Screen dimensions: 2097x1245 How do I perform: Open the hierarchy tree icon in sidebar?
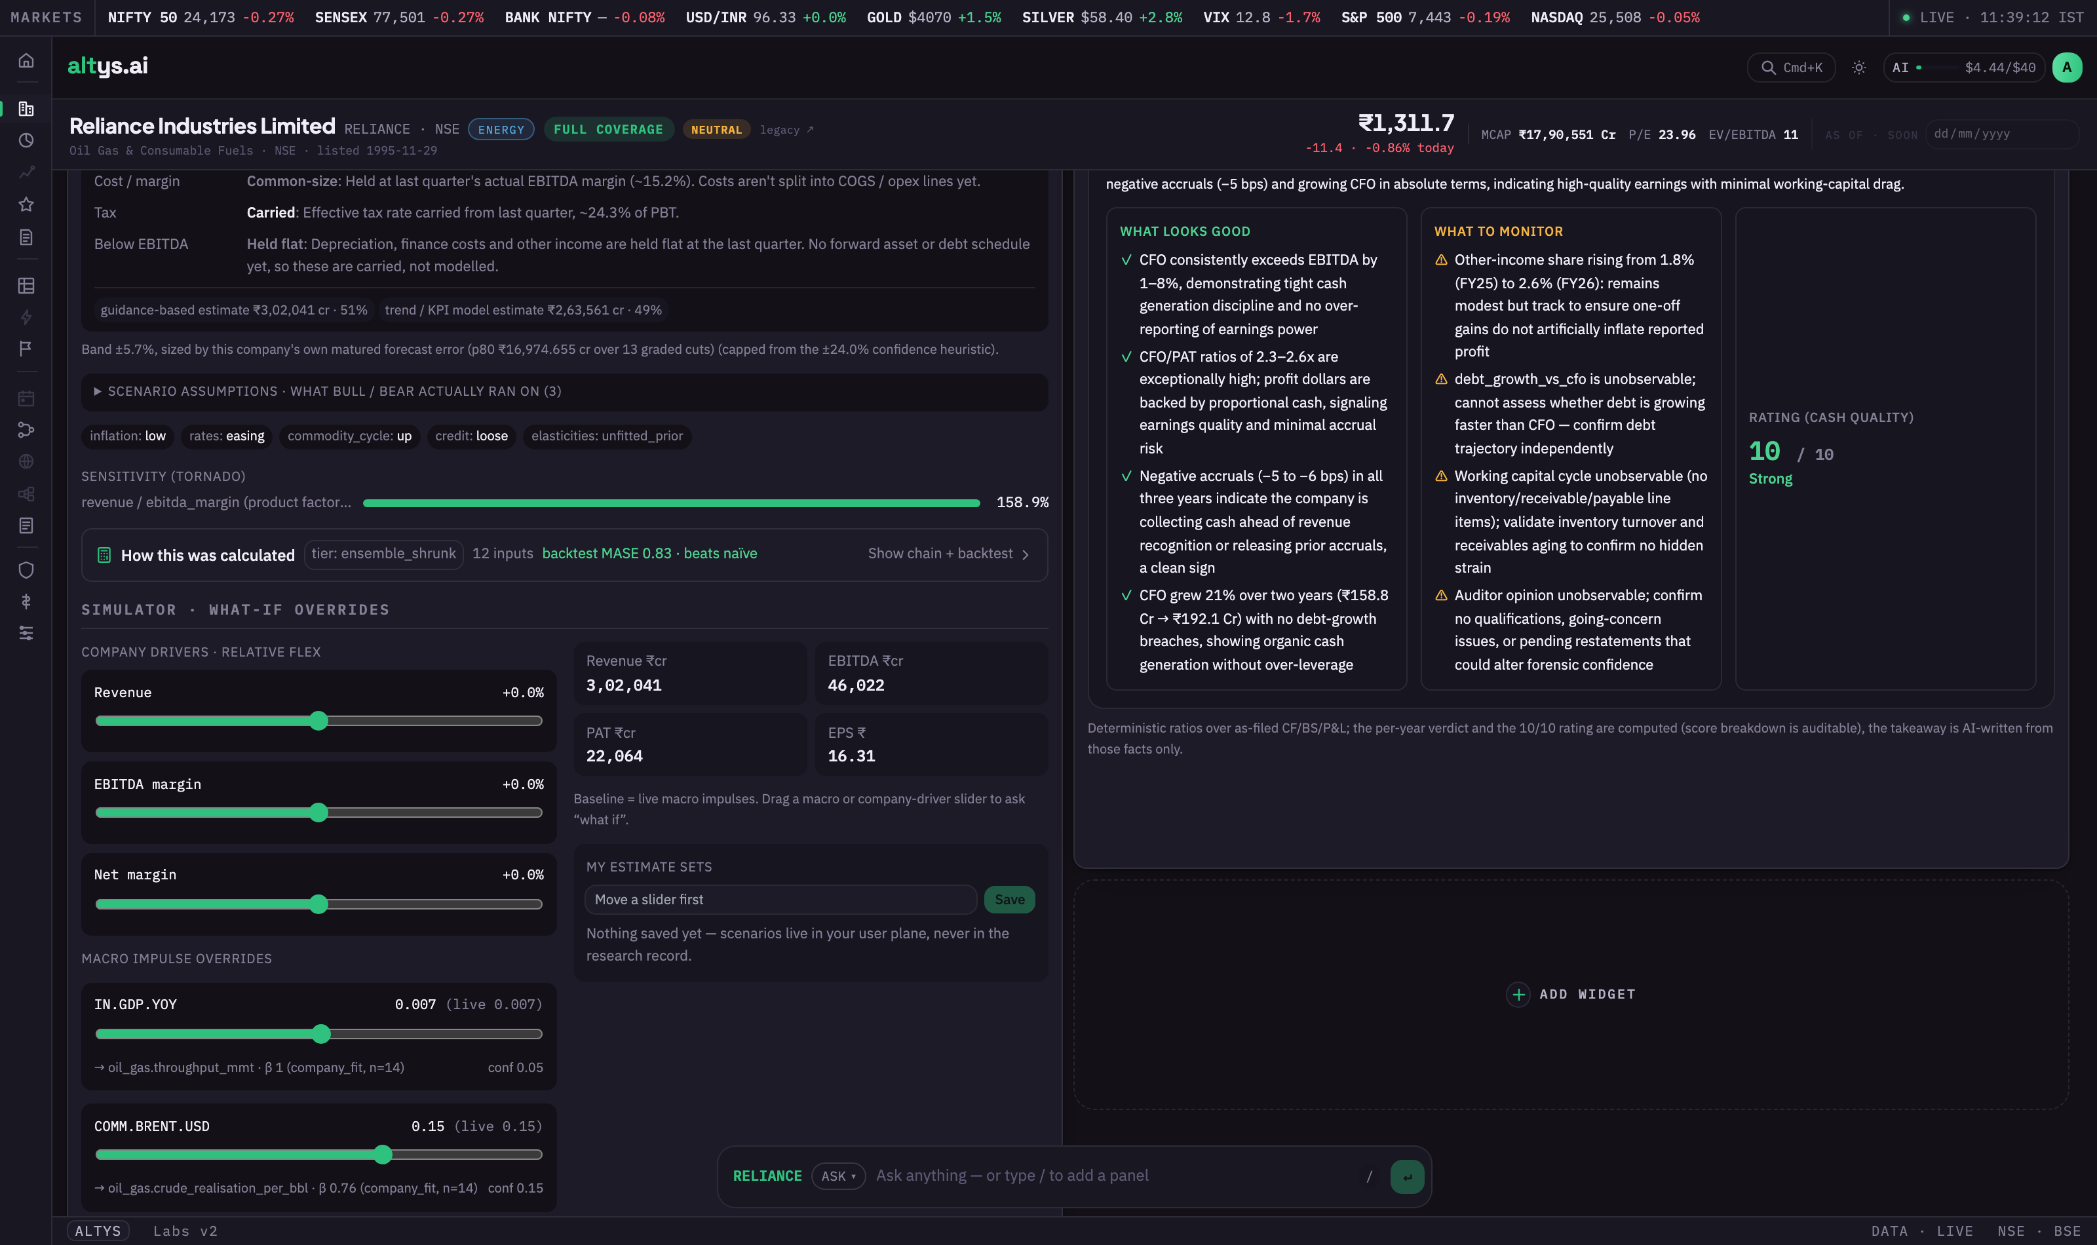click(x=26, y=493)
